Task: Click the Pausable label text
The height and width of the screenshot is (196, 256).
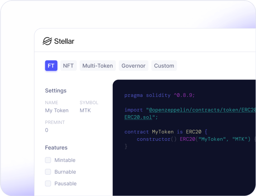Action: [65, 184]
